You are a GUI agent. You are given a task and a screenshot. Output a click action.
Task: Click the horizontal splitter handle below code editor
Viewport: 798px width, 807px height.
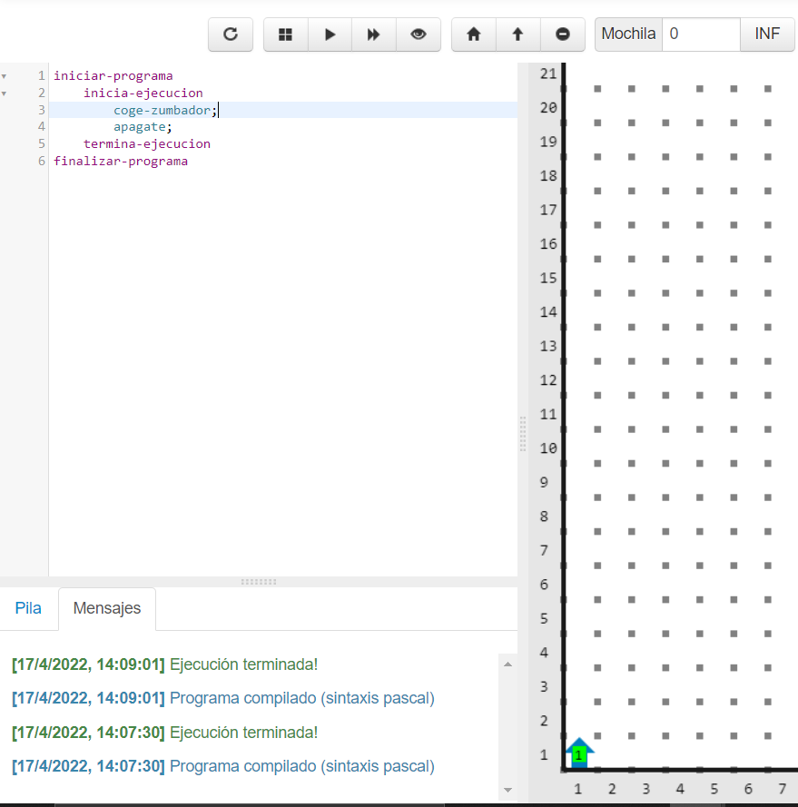(x=259, y=582)
